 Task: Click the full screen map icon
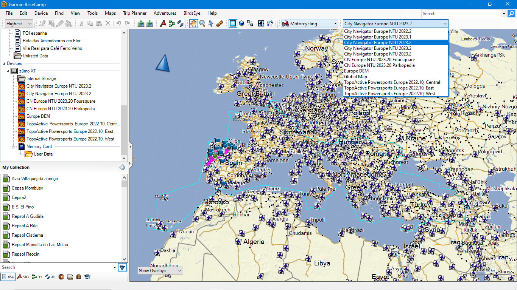point(261,23)
